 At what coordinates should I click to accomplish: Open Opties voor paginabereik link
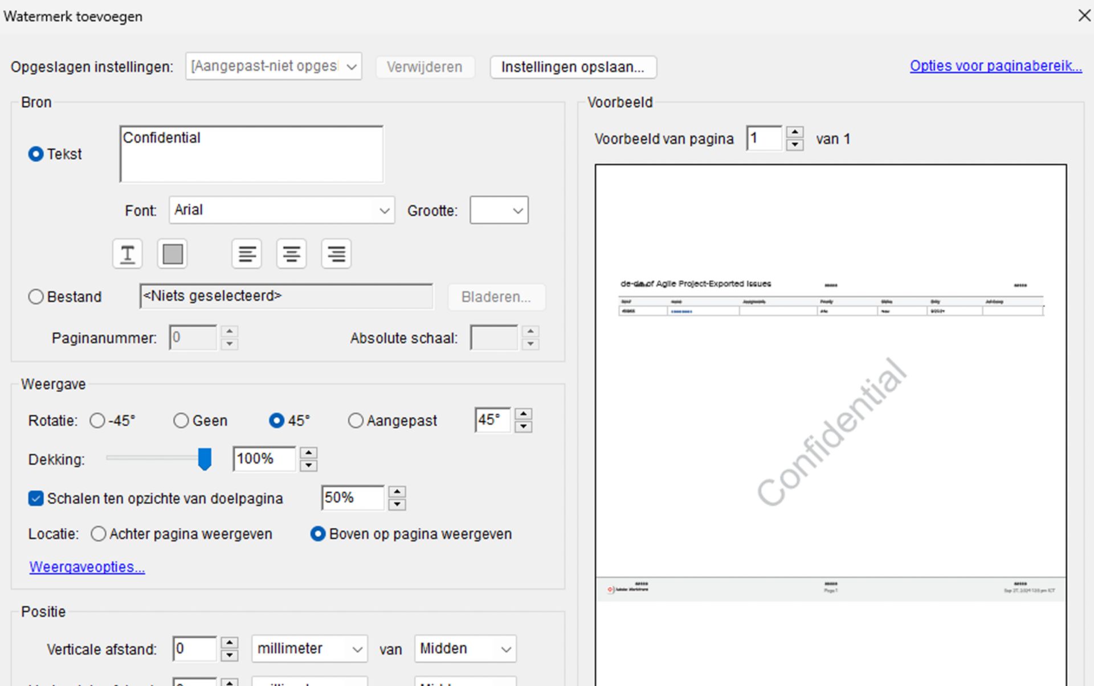[995, 66]
